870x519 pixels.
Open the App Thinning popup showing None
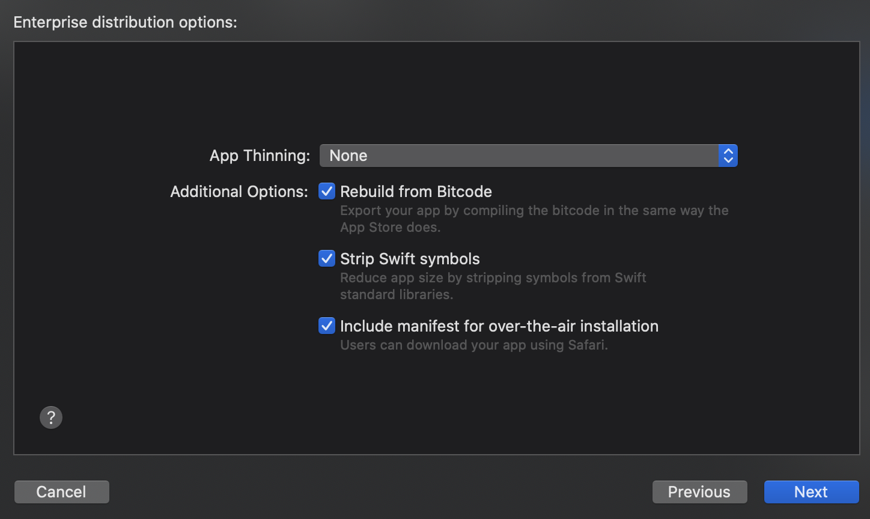click(520, 156)
